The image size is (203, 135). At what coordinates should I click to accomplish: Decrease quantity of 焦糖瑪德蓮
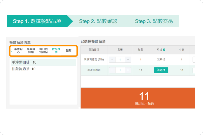click(x=112, y=60)
